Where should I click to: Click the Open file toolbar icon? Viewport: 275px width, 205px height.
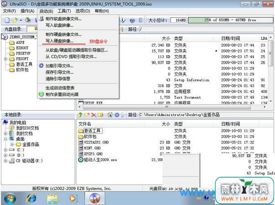pos(15,20)
